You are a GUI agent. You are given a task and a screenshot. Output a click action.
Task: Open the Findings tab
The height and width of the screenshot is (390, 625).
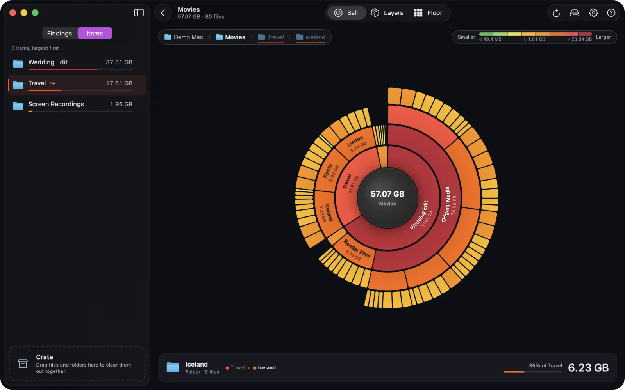coord(59,33)
